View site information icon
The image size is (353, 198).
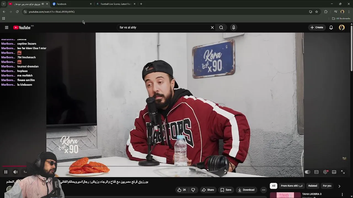(25, 12)
